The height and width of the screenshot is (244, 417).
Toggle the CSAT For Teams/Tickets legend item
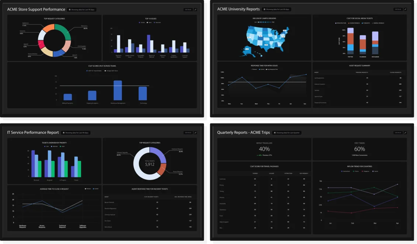pyautogui.click(x=94, y=71)
